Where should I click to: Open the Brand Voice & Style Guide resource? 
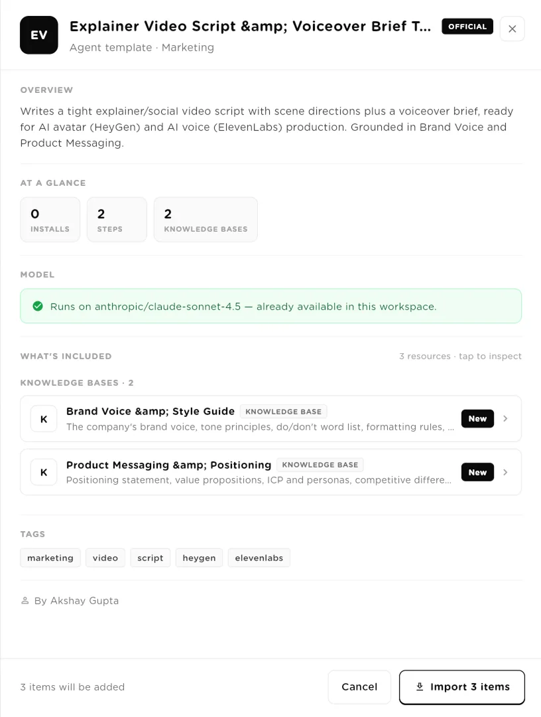(270, 419)
